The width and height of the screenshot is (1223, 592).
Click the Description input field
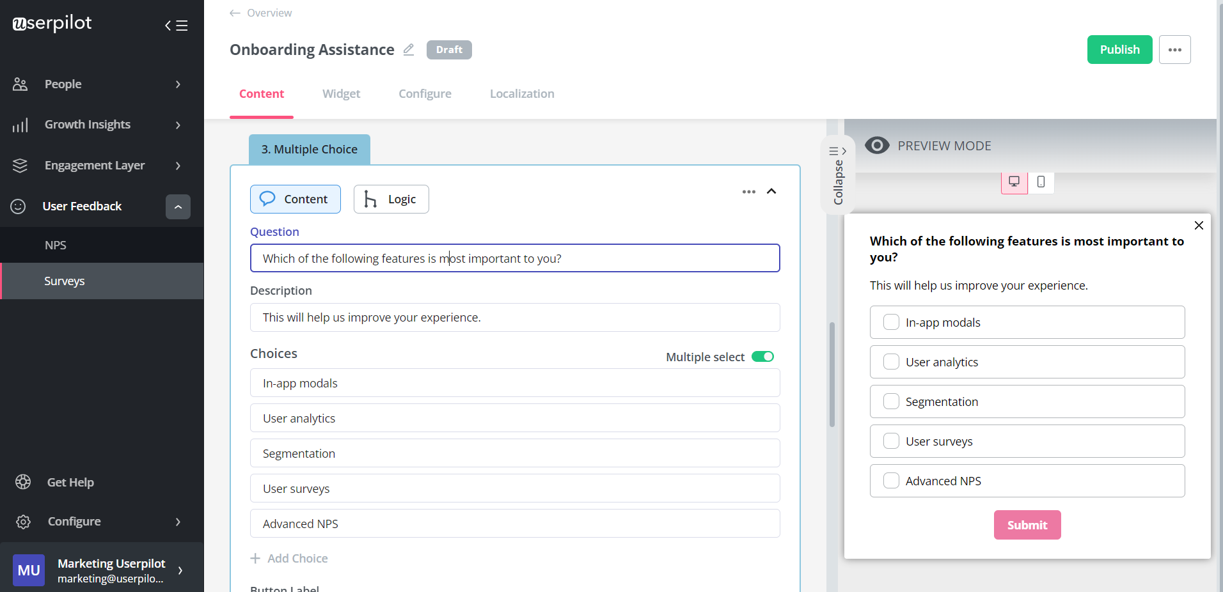click(x=515, y=318)
